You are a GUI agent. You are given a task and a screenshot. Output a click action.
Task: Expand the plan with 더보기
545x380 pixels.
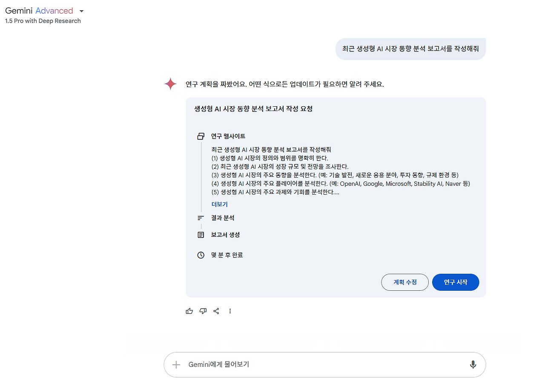(220, 204)
